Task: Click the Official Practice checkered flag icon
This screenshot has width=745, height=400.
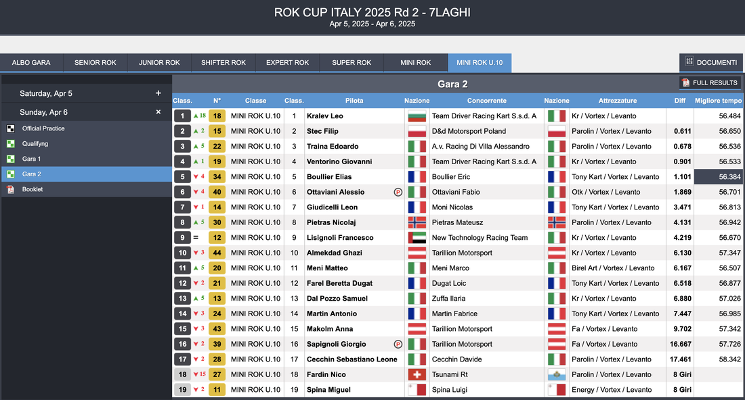Action: 10,128
